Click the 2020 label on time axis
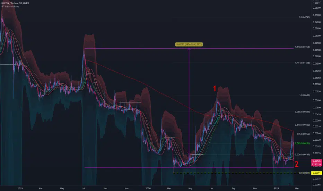Screen dimensions: 323x191 tap(148, 188)
